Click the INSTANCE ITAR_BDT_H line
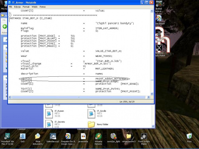Image resolution: width=199 pixels, height=149 pixels. pos(30,18)
